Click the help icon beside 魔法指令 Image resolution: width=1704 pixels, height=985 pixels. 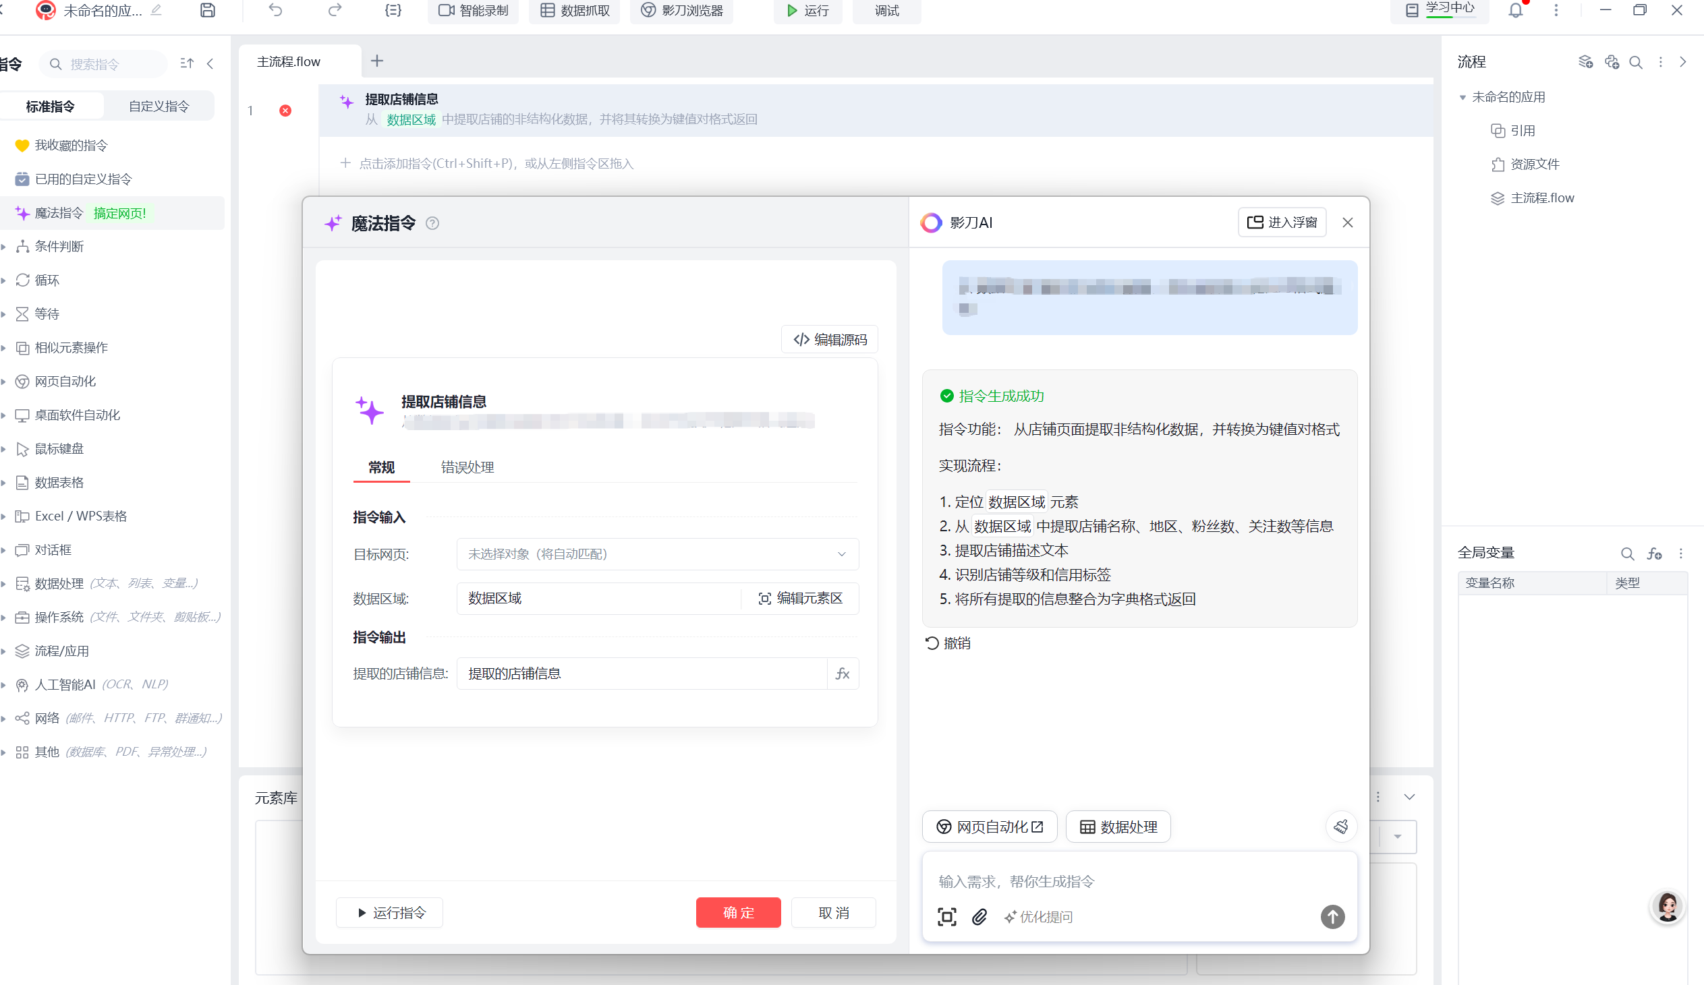tap(432, 223)
